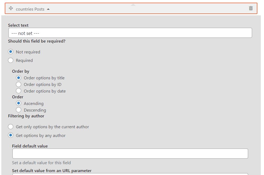Collapse the countries Posts panel arrow
This screenshot has width=264, height=175.
(48, 9)
